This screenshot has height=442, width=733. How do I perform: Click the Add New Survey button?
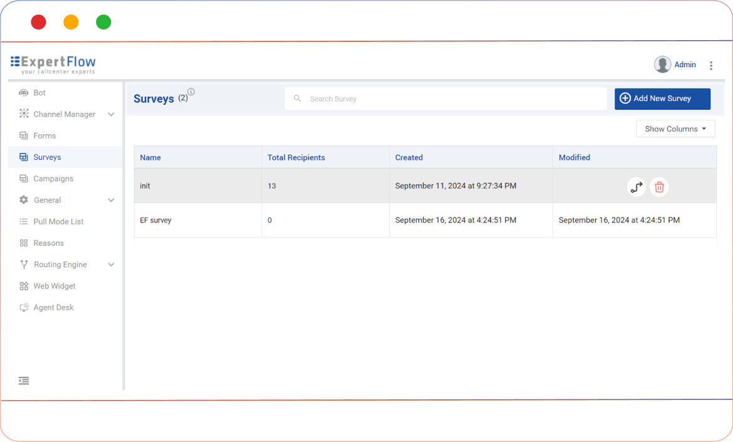[x=662, y=98]
